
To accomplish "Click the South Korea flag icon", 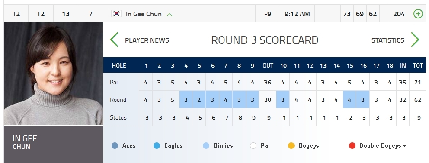I will click(116, 14).
